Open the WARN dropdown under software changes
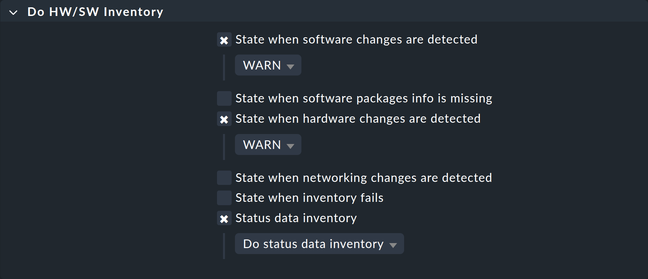 (x=268, y=65)
